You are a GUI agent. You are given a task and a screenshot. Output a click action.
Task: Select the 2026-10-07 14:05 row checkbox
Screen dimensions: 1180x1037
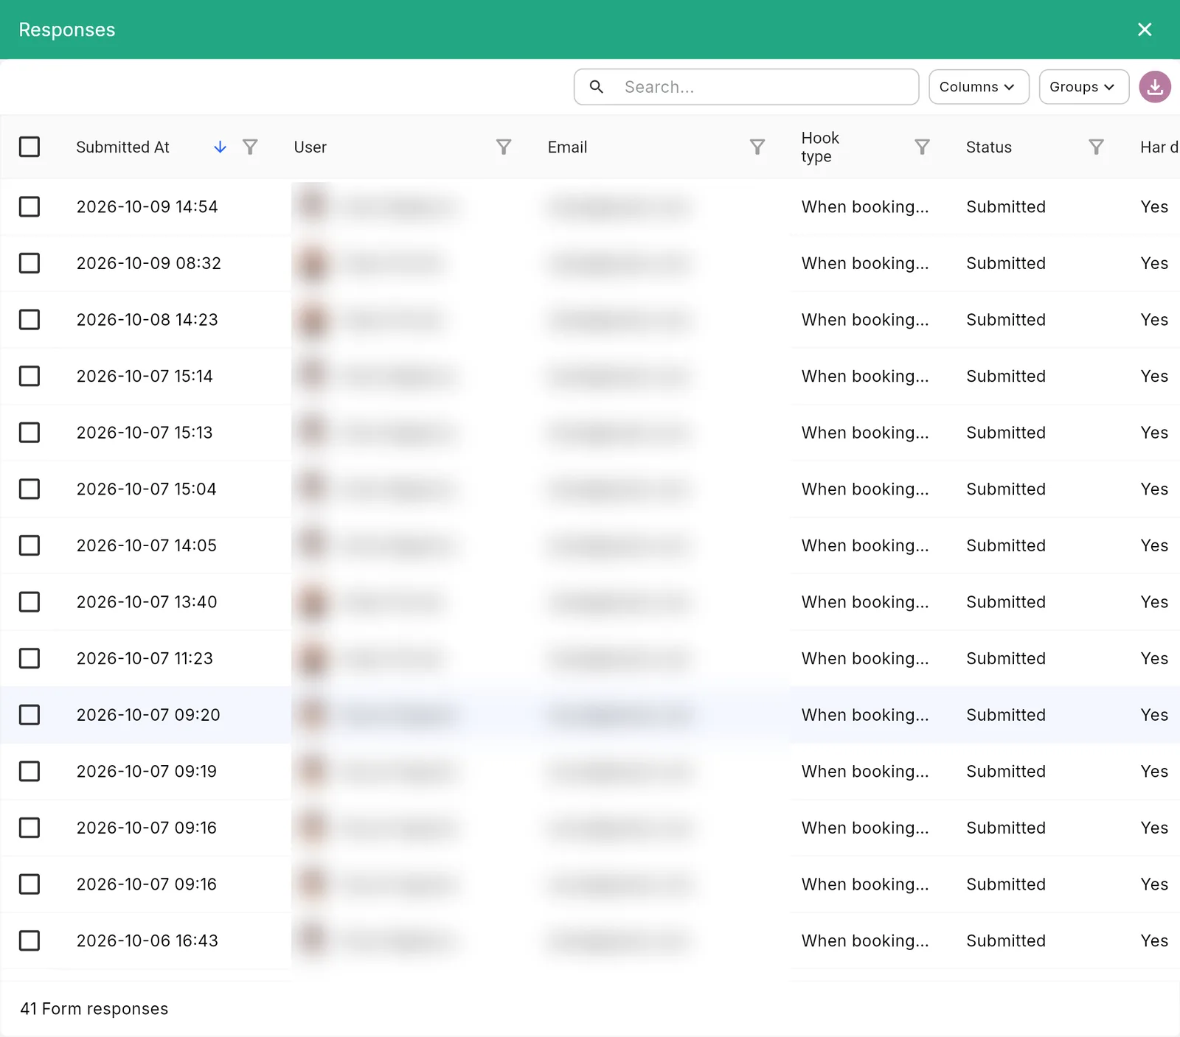29,545
